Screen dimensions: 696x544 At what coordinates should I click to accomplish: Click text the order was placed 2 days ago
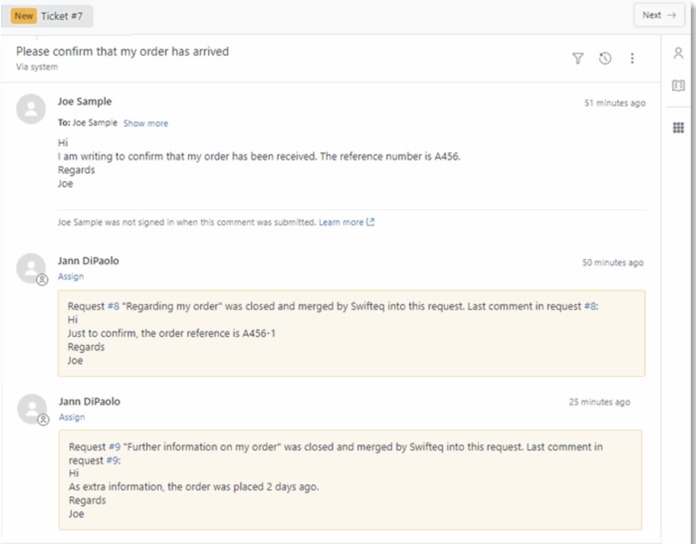click(x=243, y=487)
